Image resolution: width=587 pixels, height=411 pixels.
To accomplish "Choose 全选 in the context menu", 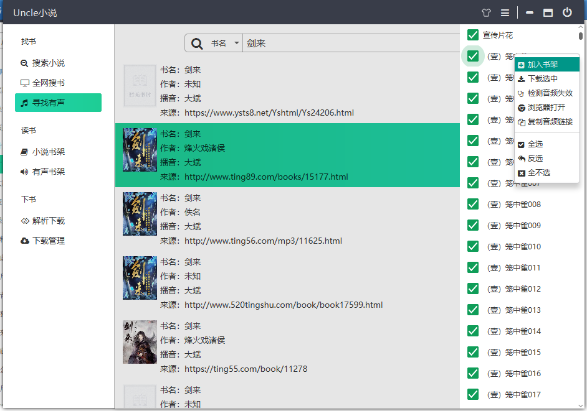I will 547,144.
